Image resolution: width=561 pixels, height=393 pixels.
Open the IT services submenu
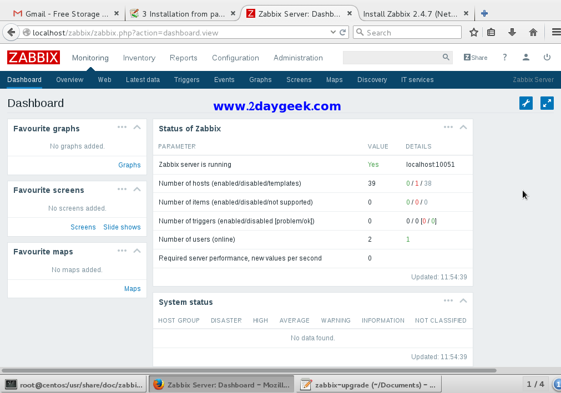click(417, 80)
